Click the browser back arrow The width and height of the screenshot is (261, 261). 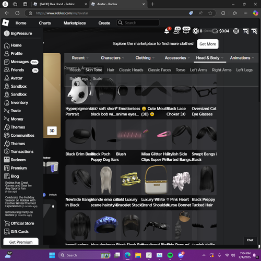(x=7, y=13)
